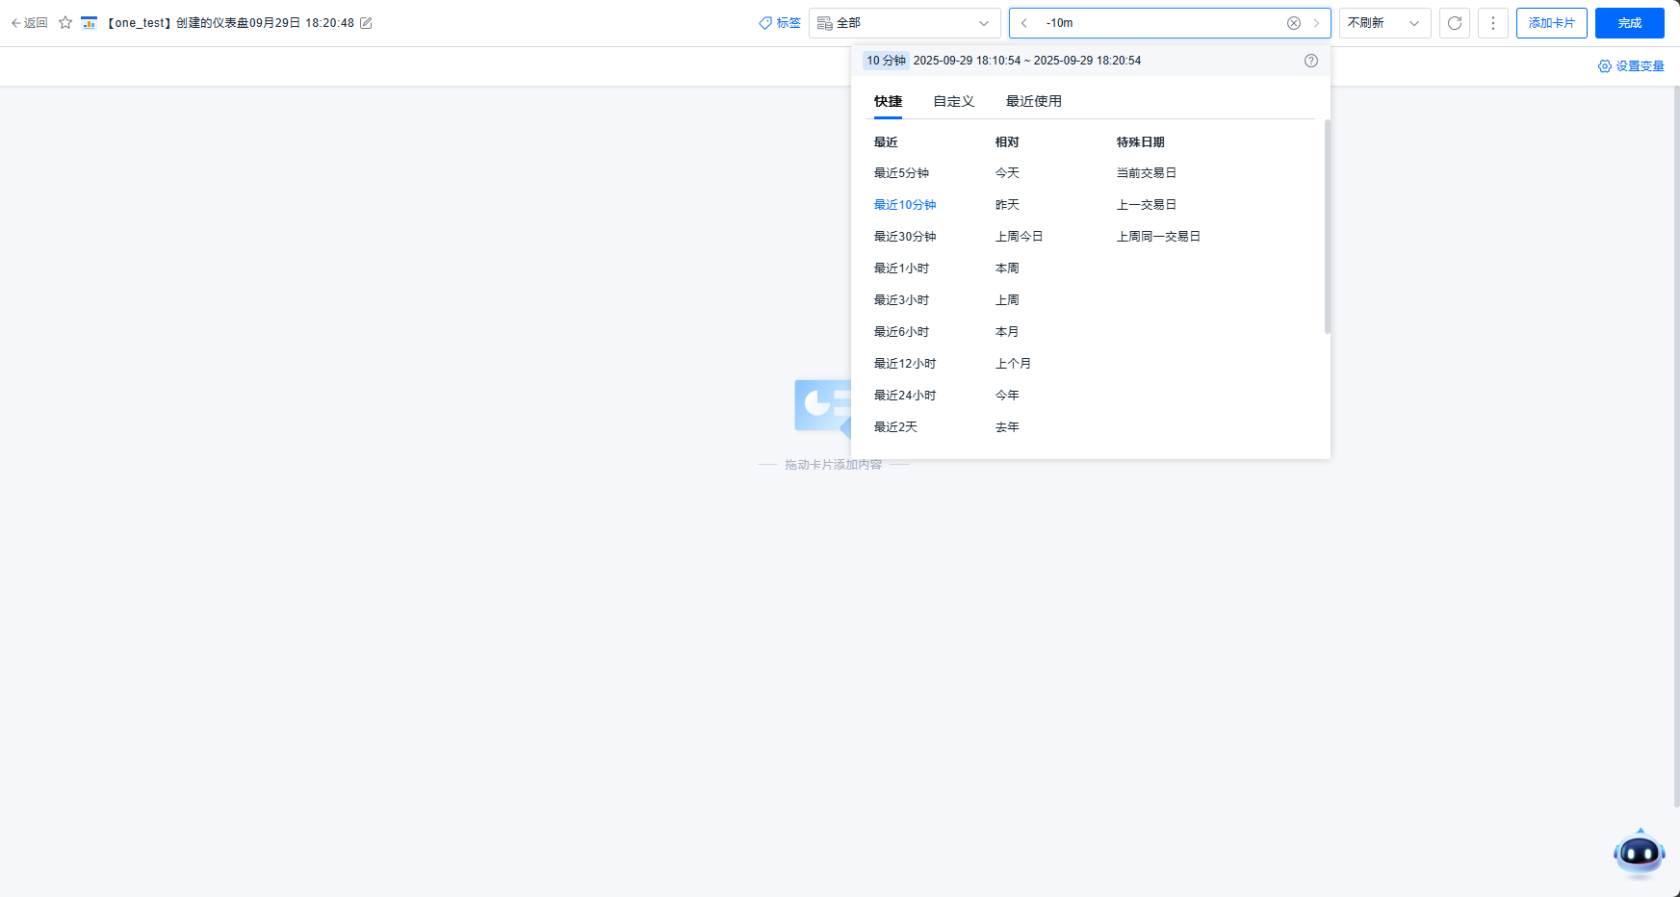1680x897 pixels.
Task: Open the 设置变量 settings
Action: [x=1631, y=66]
